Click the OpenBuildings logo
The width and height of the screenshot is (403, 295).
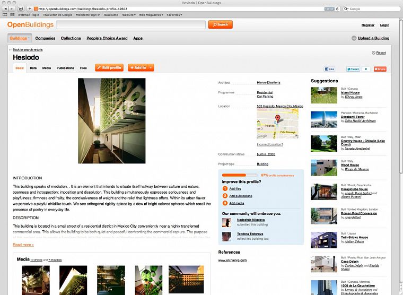click(30, 25)
